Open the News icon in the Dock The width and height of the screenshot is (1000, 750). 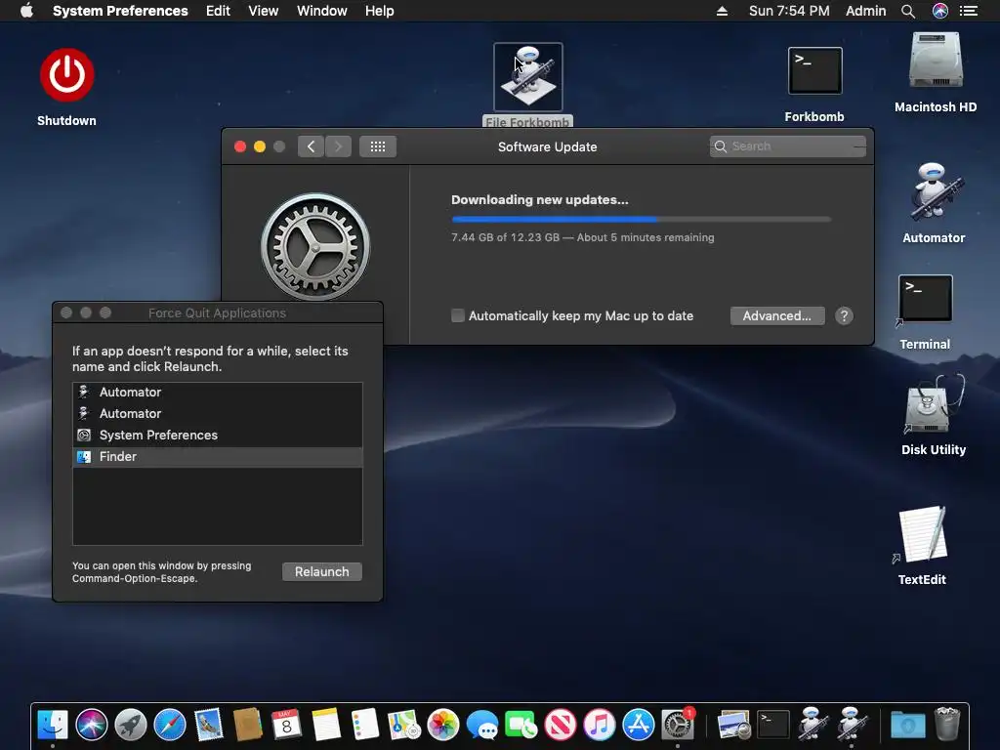[x=560, y=726]
